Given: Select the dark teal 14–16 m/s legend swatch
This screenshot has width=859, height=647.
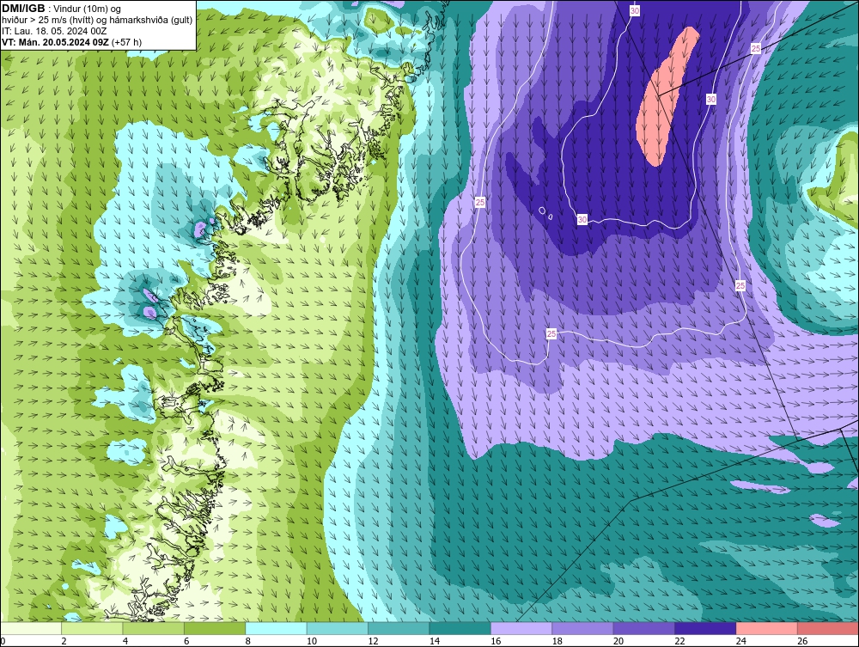Looking at the screenshot, I should click(x=460, y=628).
